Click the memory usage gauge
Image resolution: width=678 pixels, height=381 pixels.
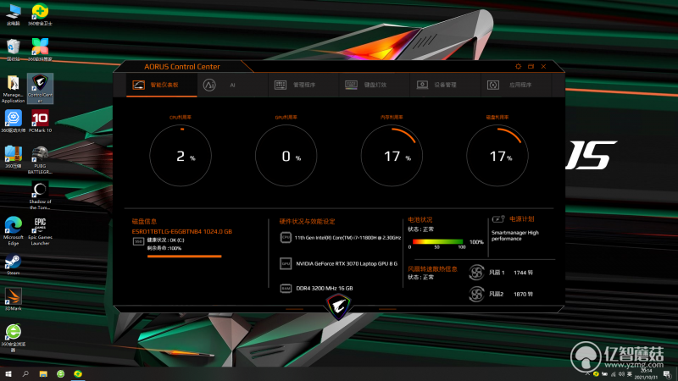click(392, 156)
